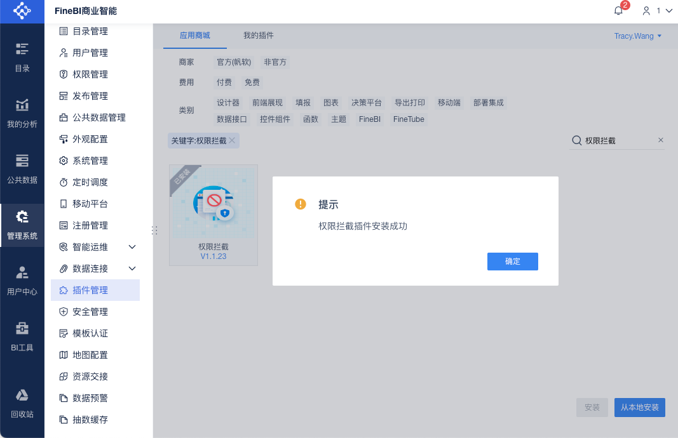Filter category 移动端

coord(449,103)
